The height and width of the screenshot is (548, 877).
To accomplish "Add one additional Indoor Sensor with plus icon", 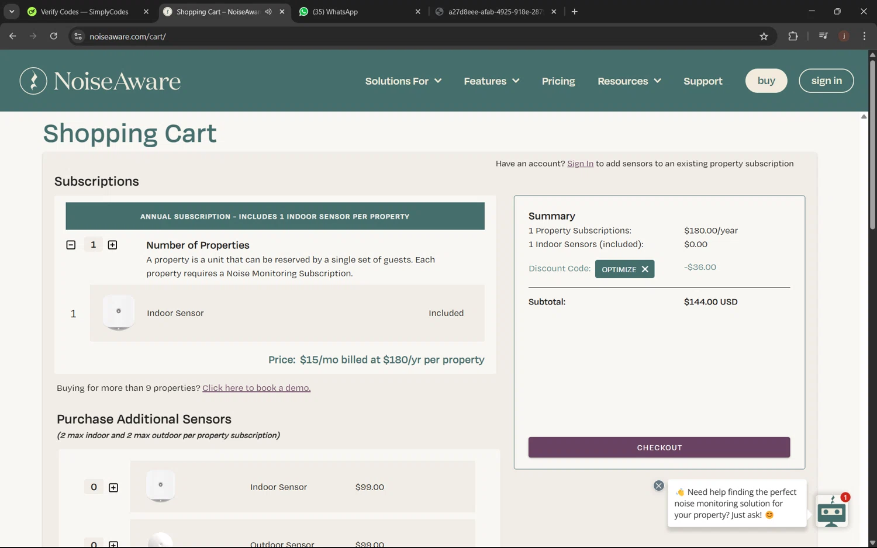I will point(113,487).
